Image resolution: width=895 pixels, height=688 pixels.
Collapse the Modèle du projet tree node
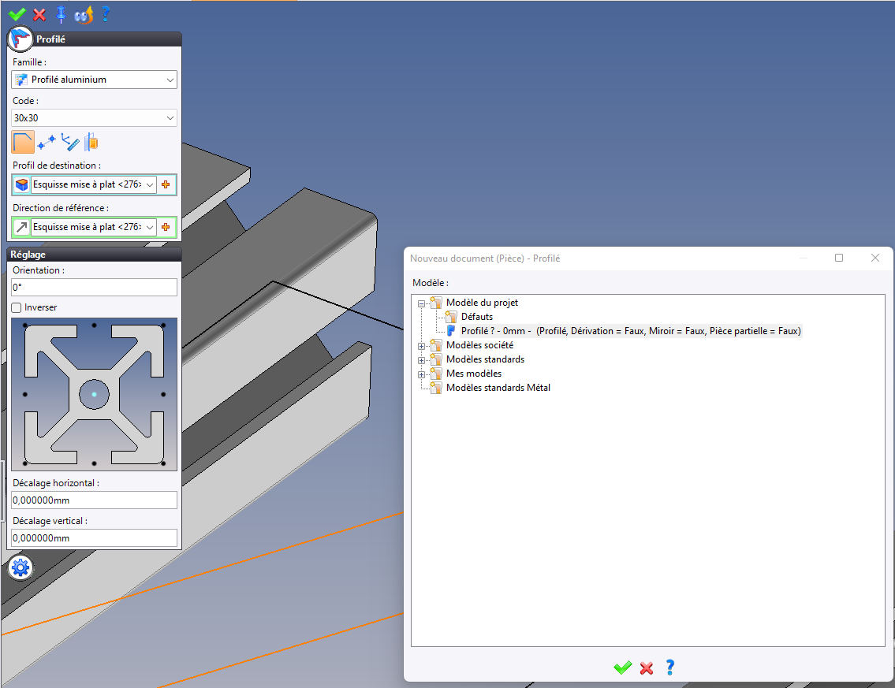(x=421, y=303)
